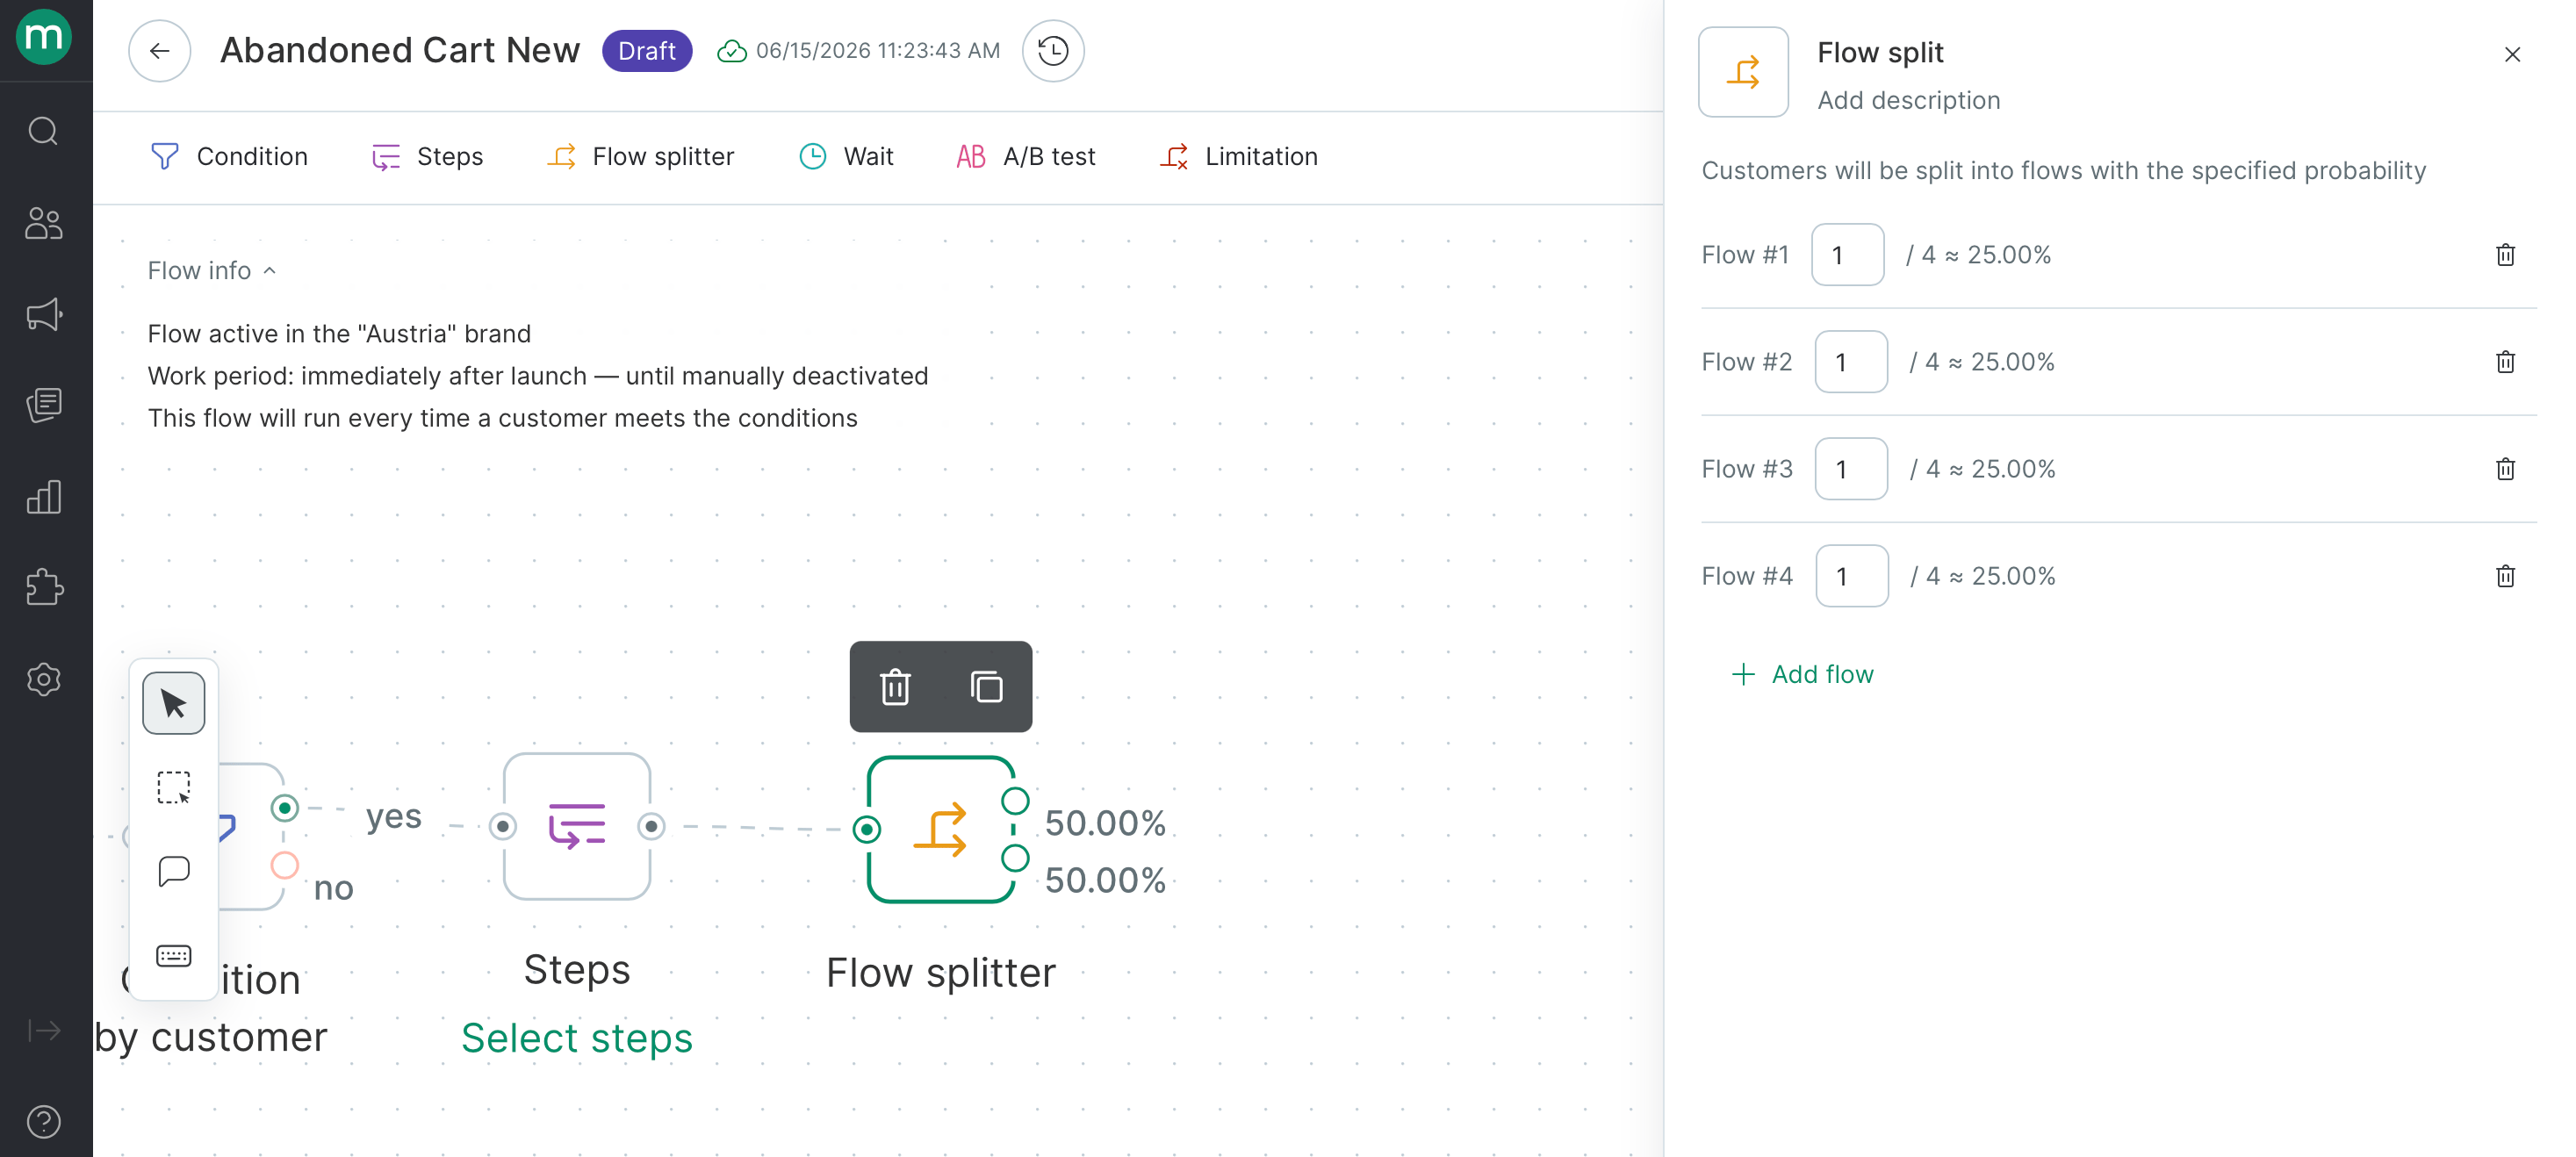Open the integrations puzzle icon
The image size is (2576, 1157).
tap(43, 588)
